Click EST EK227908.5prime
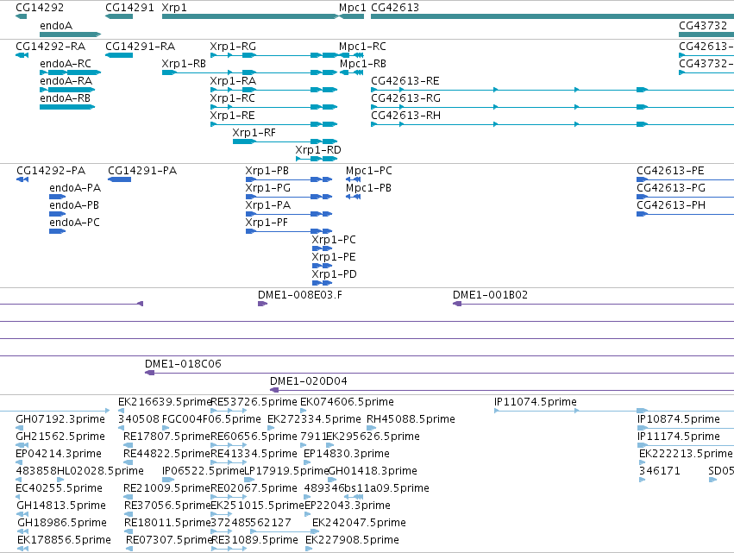The height and width of the screenshot is (553, 734). coord(352,541)
